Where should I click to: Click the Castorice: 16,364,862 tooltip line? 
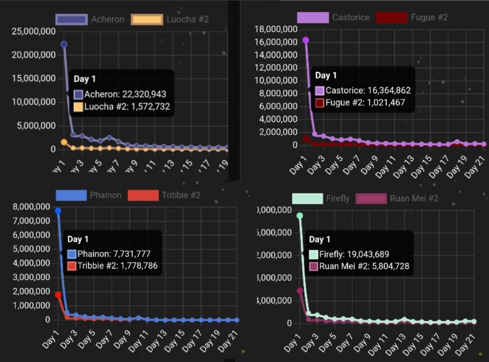pos(363,91)
